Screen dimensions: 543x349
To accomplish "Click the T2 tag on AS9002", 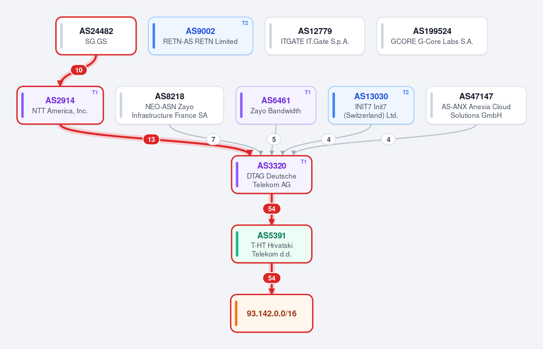I will pos(245,23).
